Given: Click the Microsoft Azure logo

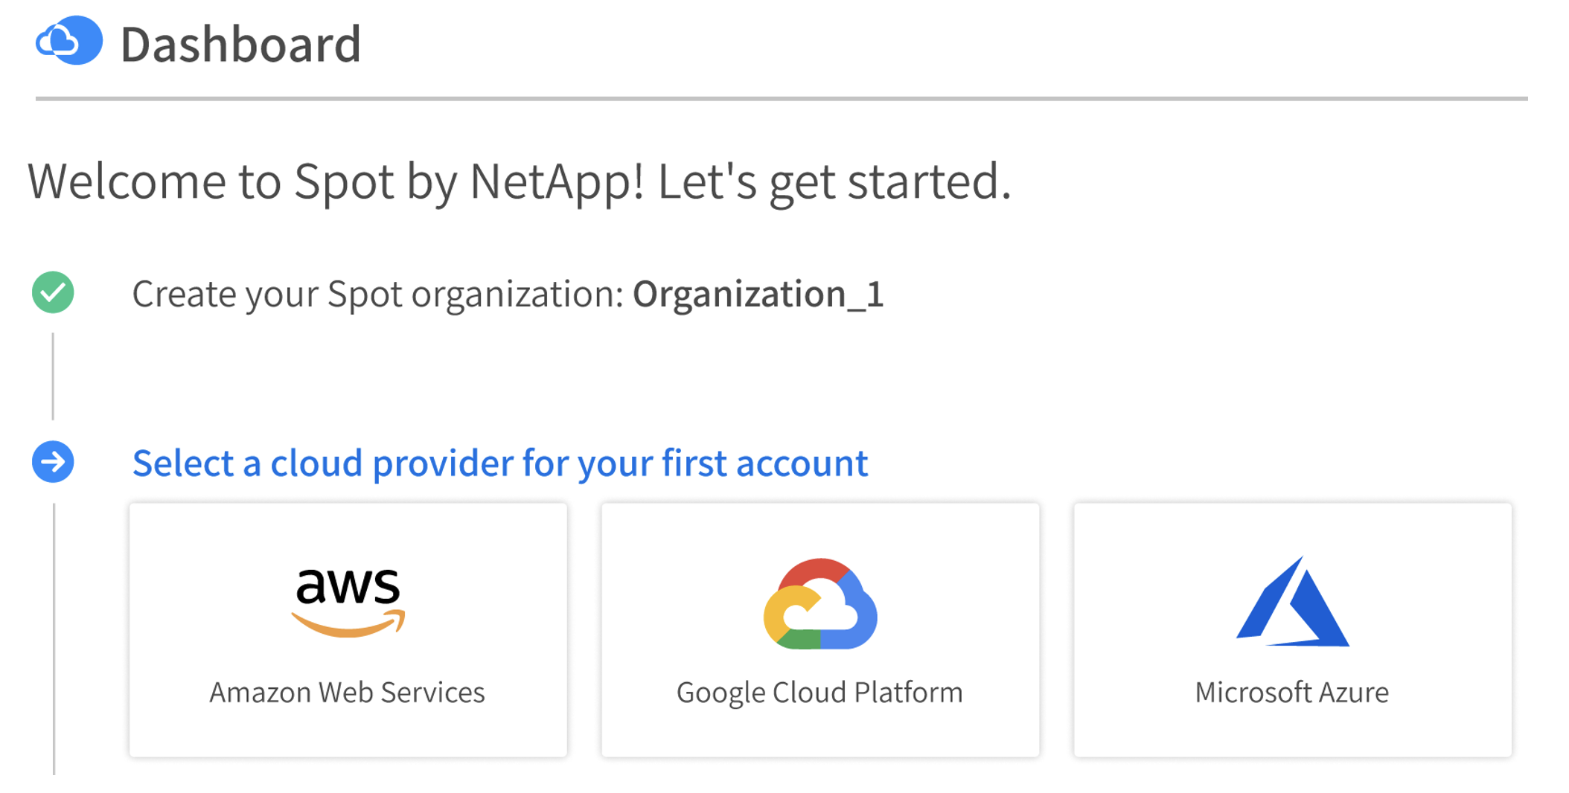Looking at the screenshot, I should pos(1292,603).
